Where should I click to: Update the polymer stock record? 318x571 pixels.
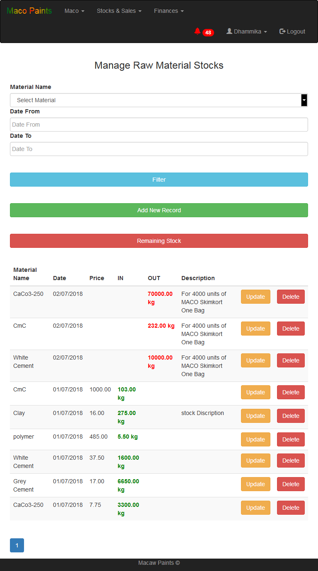click(255, 439)
